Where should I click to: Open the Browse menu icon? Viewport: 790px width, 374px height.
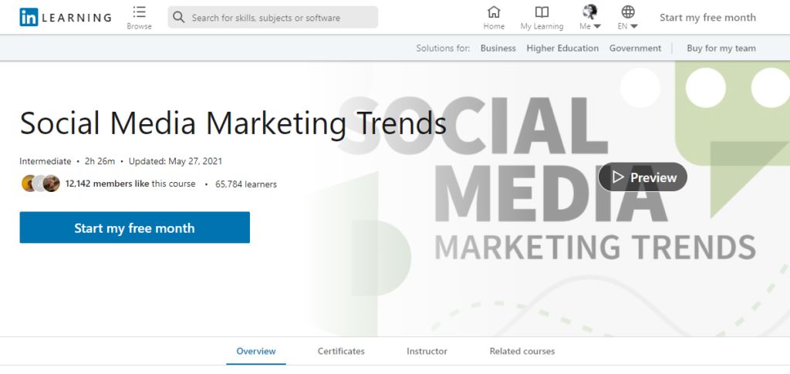coord(139,12)
